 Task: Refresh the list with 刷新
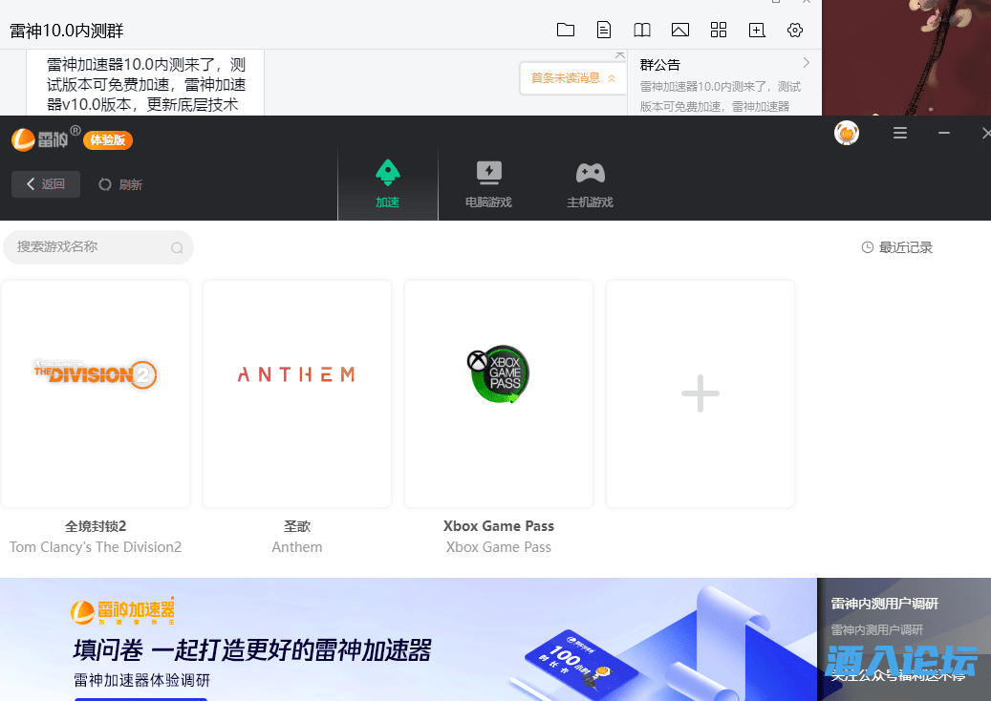pos(120,184)
